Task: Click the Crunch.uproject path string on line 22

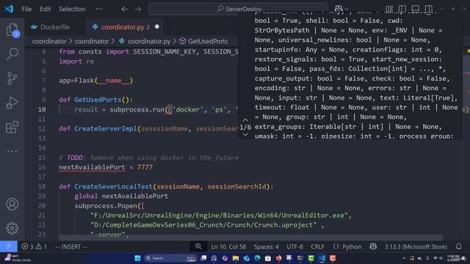Action: tap(203, 225)
